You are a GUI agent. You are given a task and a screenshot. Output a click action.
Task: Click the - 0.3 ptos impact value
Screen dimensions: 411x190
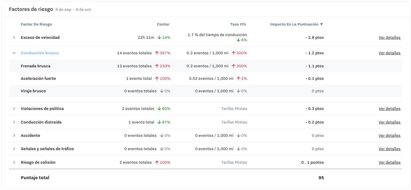click(314, 109)
